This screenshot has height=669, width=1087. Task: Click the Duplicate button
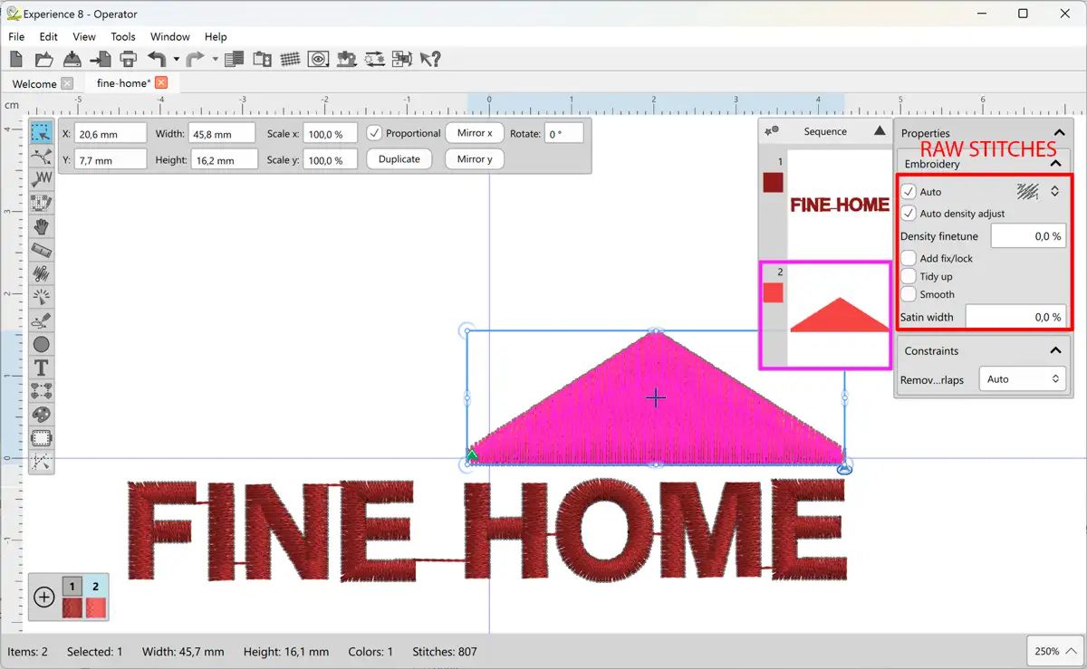(399, 159)
